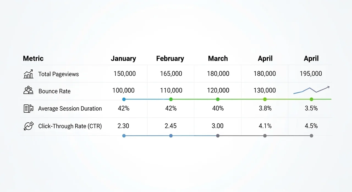Screen dimensions: 352x192
Task: Click the Bounce Rate people icon
Action: tap(28, 90)
